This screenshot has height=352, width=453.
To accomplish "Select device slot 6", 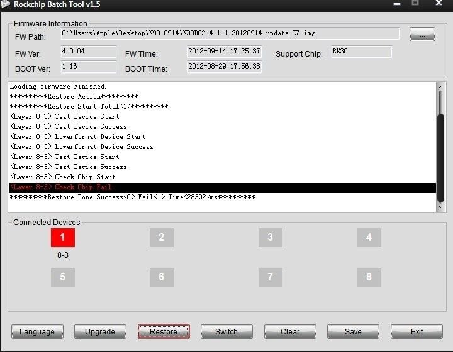I will [162, 277].
